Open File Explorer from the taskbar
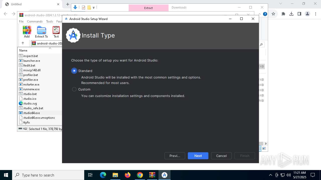321x180 pixels. [x=115, y=175]
